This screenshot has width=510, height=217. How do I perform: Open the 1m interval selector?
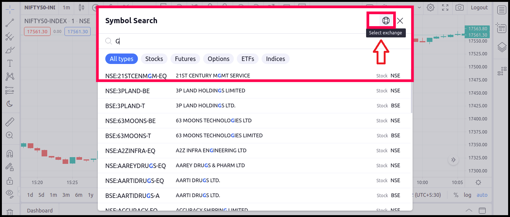[x=66, y=7]
